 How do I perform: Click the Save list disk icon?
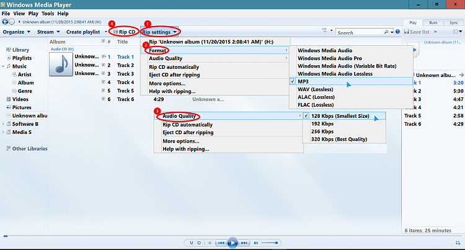(x=406, y=32)
